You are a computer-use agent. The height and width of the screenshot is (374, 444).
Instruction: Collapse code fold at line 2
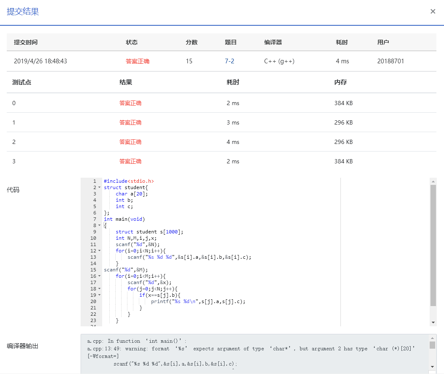pos(99,187)
